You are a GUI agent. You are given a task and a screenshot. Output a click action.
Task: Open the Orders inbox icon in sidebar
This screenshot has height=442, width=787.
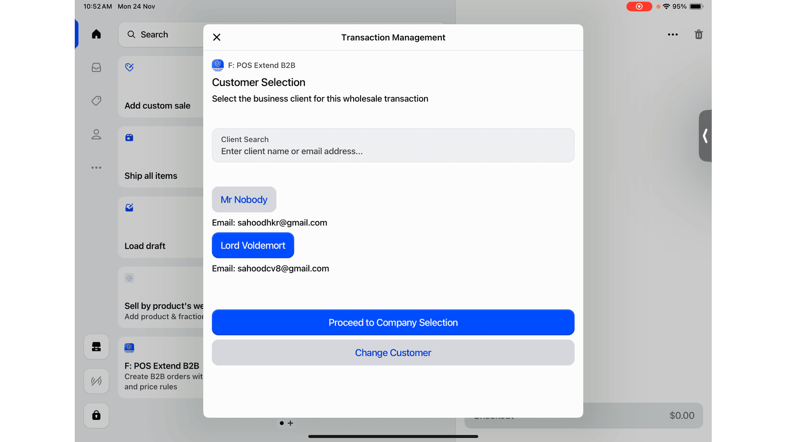96,68
